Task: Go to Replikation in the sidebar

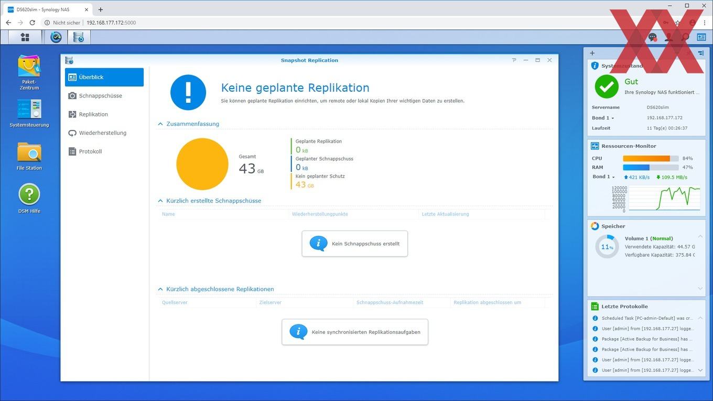Action: pos(104,114)
